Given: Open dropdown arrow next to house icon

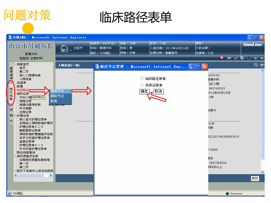Looking at the screenshot, I should [x=70, y=50].
